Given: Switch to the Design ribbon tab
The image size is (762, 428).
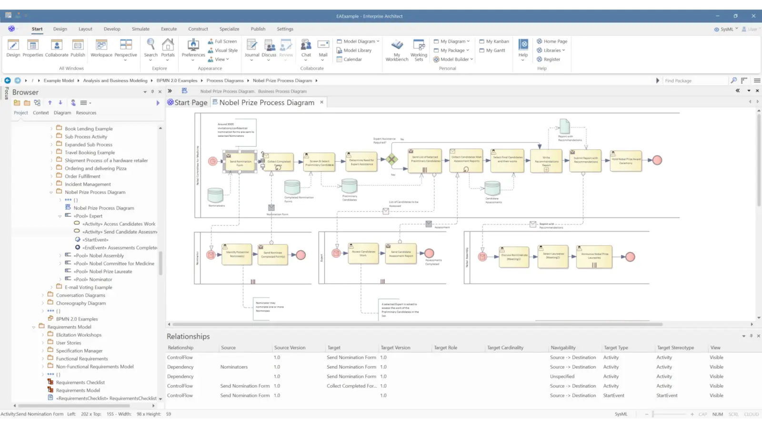Looking at the screenshot, I should (x=60, y=29).
